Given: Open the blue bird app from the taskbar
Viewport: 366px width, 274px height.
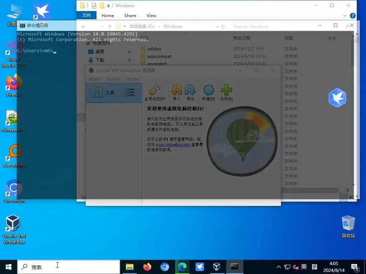Looking at the screenshot, I should point(199,267).
